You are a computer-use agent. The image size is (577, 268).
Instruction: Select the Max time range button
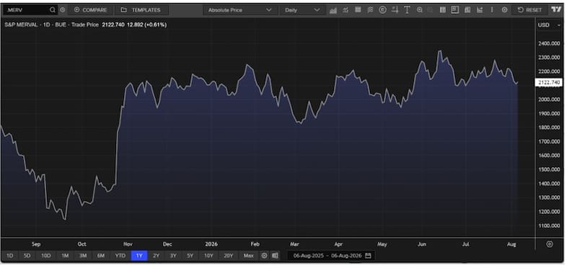[248, 256]
